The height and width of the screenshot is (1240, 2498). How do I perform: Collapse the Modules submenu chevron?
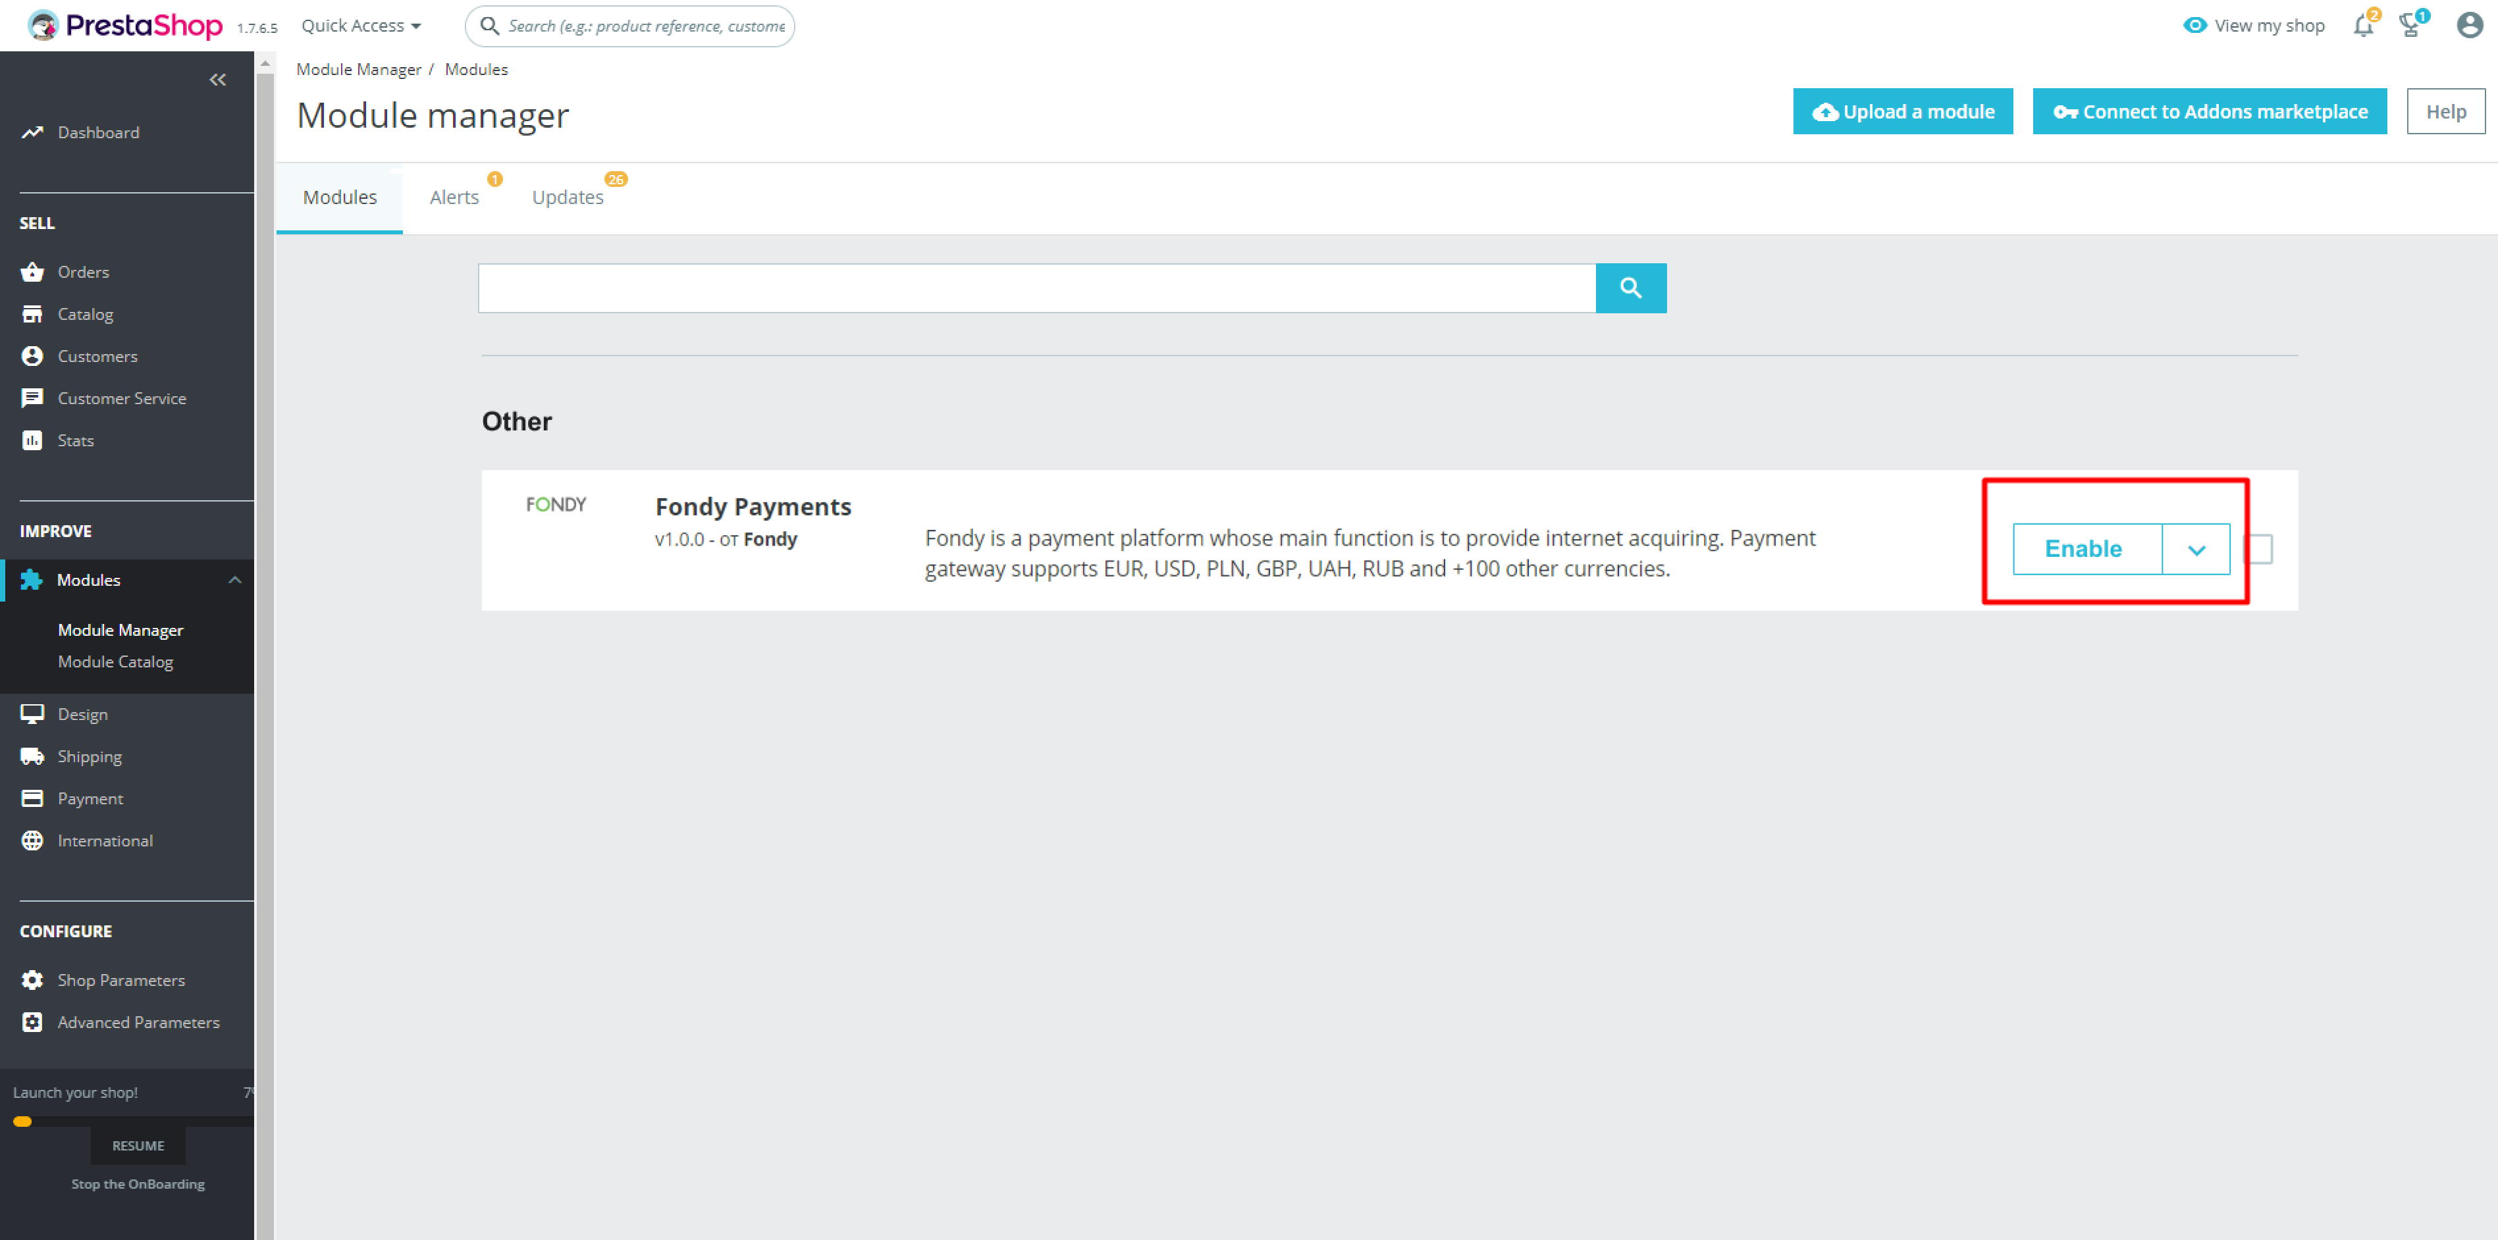click(234, 580)
